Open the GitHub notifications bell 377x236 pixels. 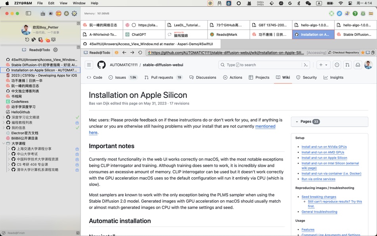click(359, 65)
